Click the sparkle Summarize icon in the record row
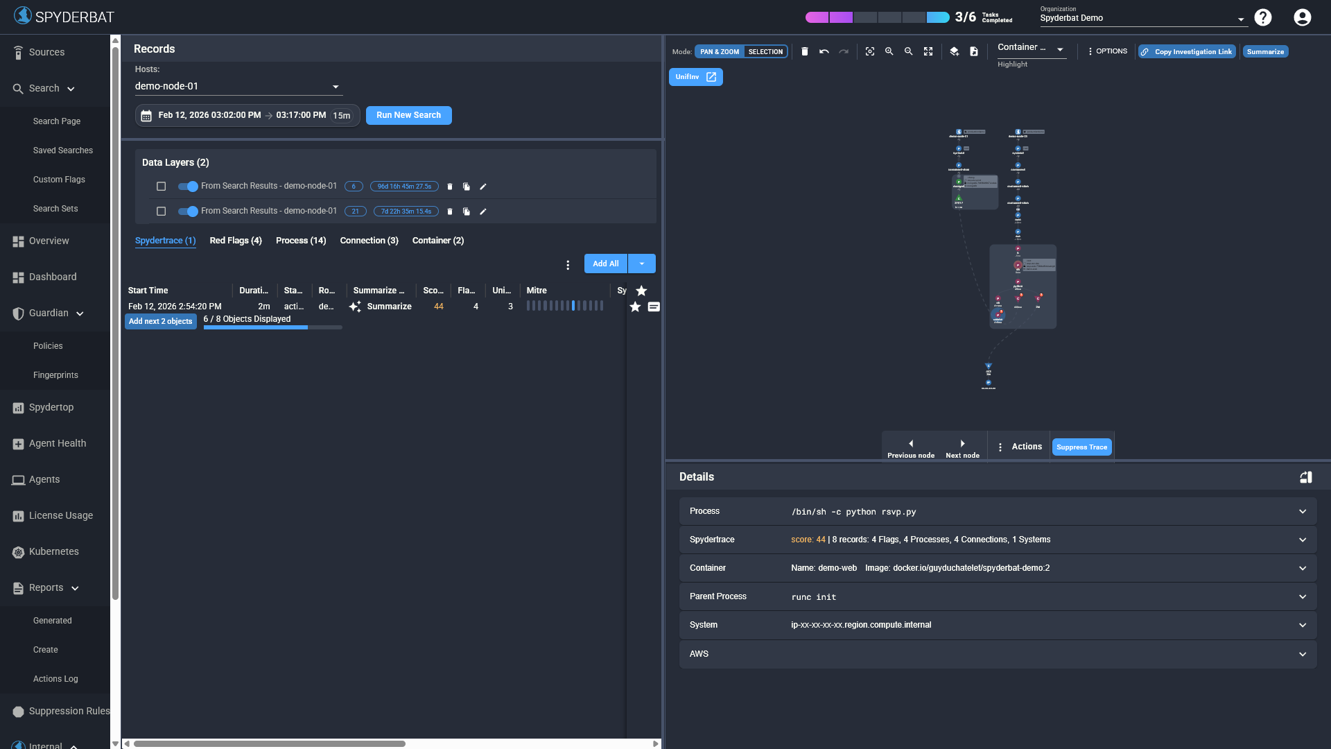This screenshot has height=749, width=1331. point(355,306)
